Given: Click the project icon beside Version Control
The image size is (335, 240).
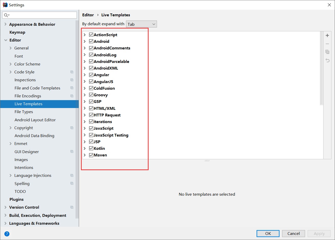Looking at the screenshot, I should (72, 207).
